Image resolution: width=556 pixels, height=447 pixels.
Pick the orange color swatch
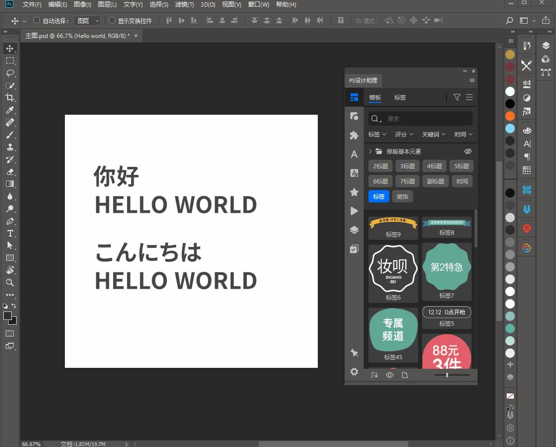click(x=510, y=116)
